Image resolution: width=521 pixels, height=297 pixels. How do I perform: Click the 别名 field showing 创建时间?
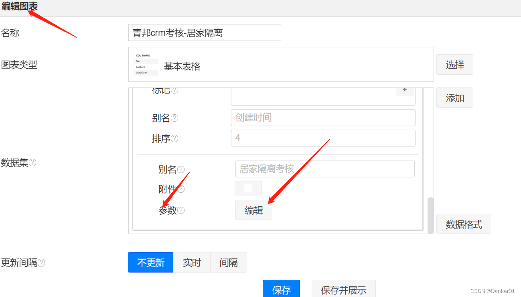(x=323, y=118)
